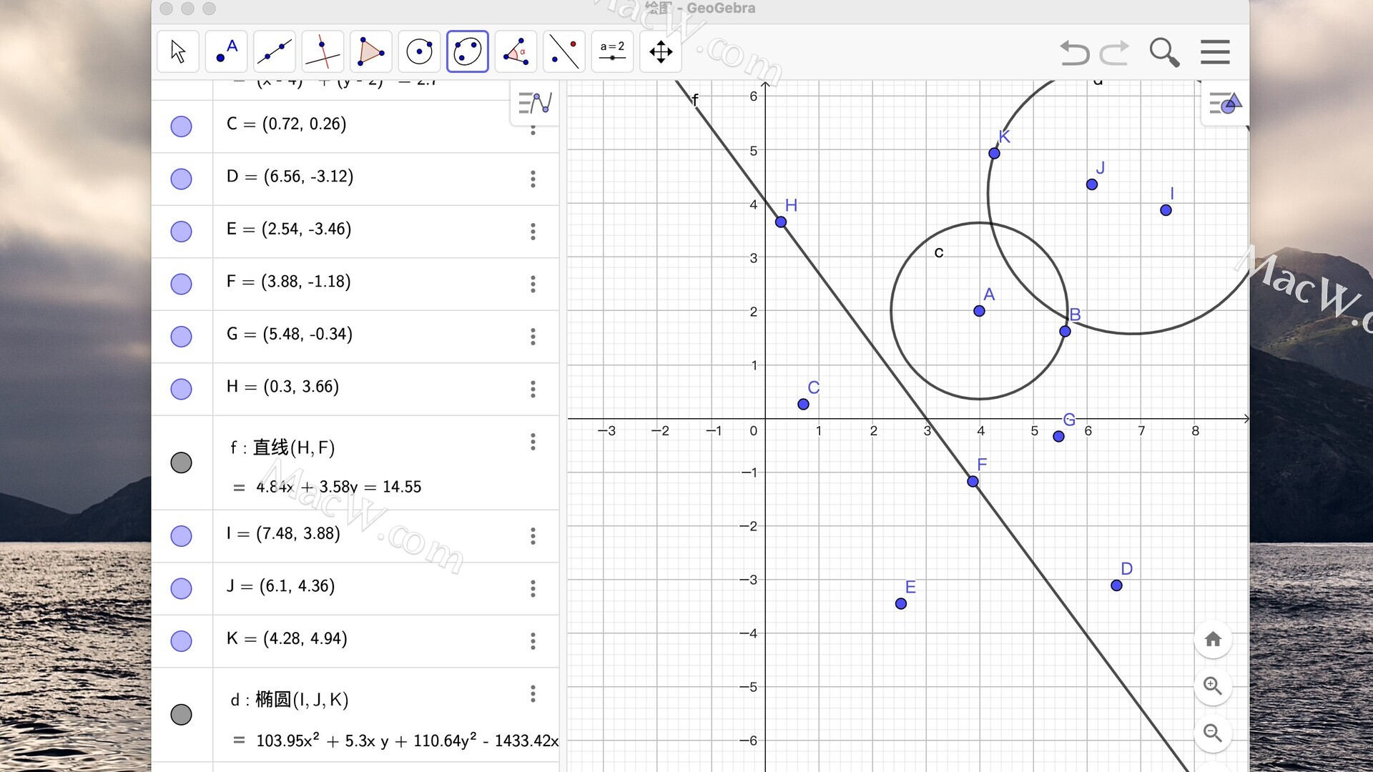Select the Move Graphics View tool
Image resolution: width=1373 pixels, height=772 pixels.
661,51
